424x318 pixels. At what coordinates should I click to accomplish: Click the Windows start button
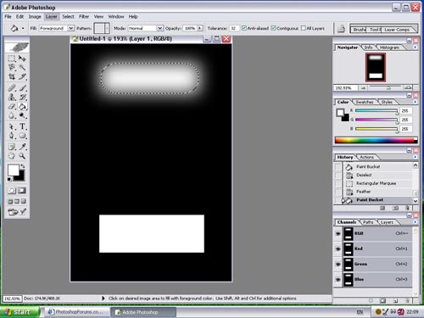coord(19,312)
